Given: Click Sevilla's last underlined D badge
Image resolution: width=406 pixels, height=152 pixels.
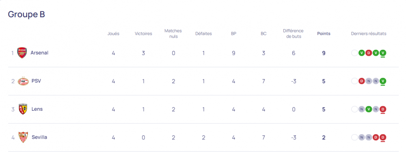Looking at the screenshot, I should 383,137.
